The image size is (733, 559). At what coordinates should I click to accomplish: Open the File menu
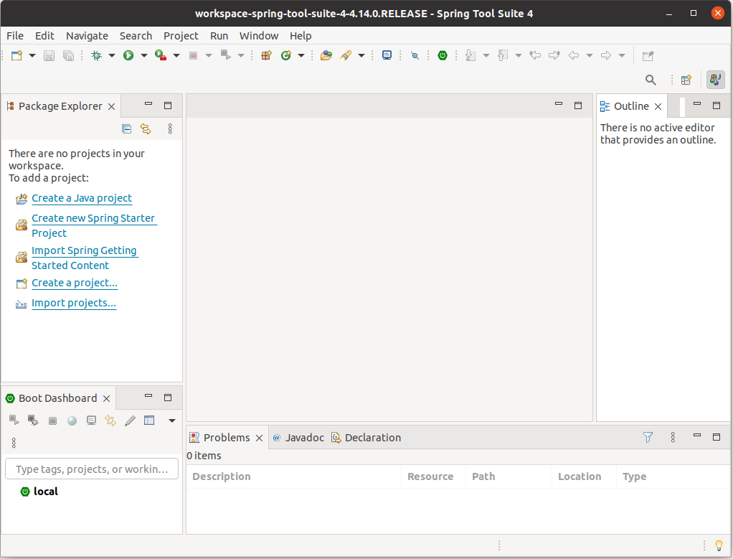15,36
